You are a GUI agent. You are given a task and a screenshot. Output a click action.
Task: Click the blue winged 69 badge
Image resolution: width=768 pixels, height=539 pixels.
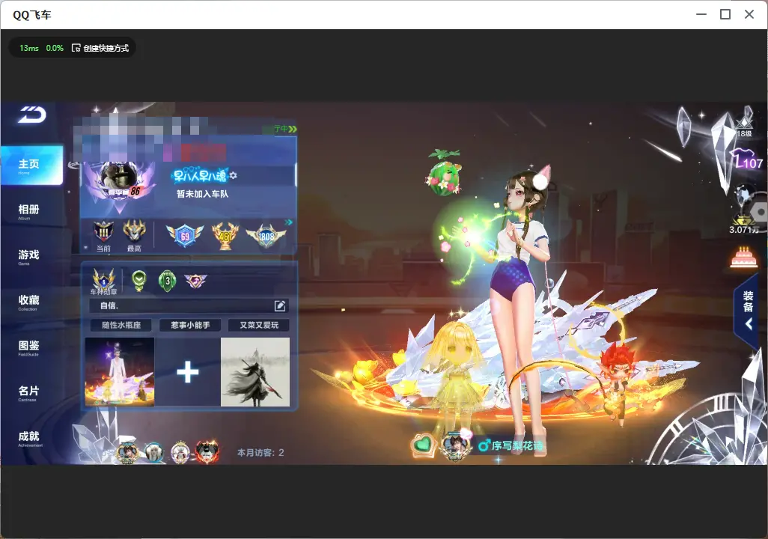click(x=185, y=236)
